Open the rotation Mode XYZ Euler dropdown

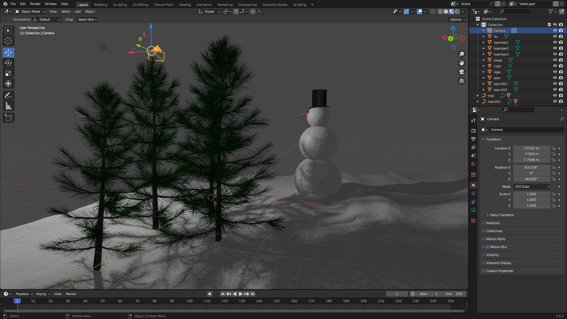point(532,187)
